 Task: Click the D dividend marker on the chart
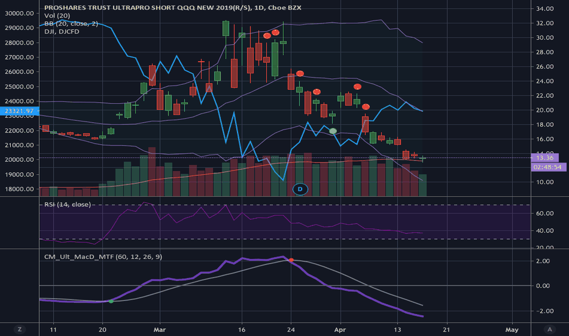[300, 189]
